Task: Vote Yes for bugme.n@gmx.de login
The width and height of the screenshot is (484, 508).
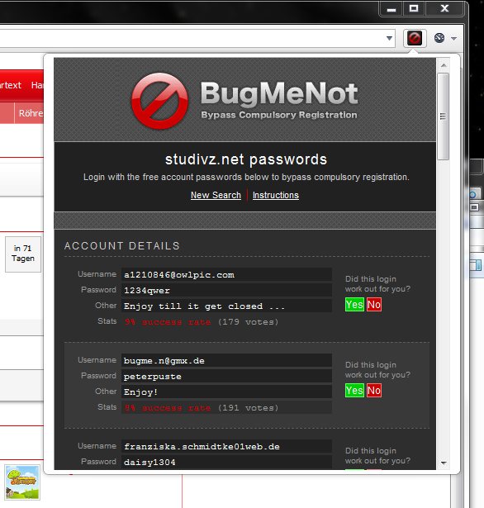Action: pyautogui.click(x=354, y=391)
